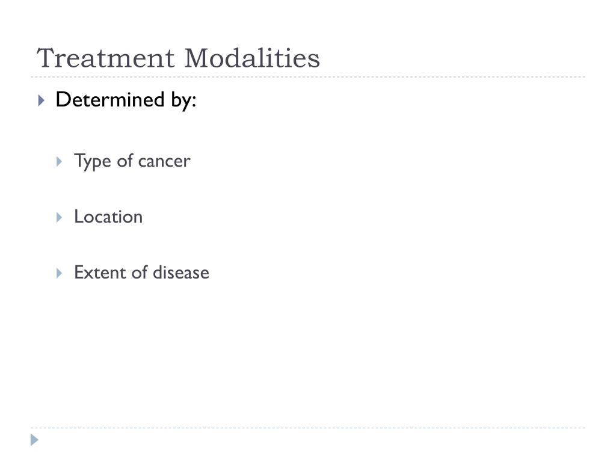Click the word "Type" in second bullet
This screenshot has height=462, width=616.
[93, 161]
